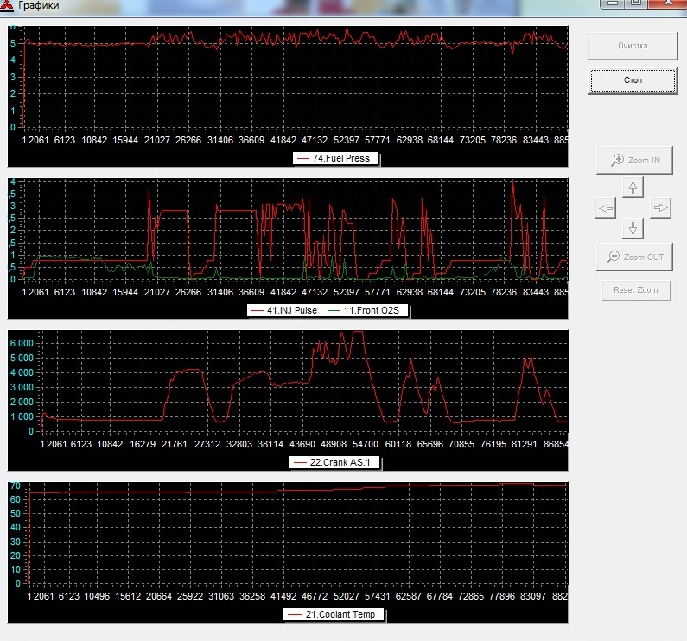687x641 pixels.
Task: Pan graphs up with up arrow
Action: pos(633,187)
